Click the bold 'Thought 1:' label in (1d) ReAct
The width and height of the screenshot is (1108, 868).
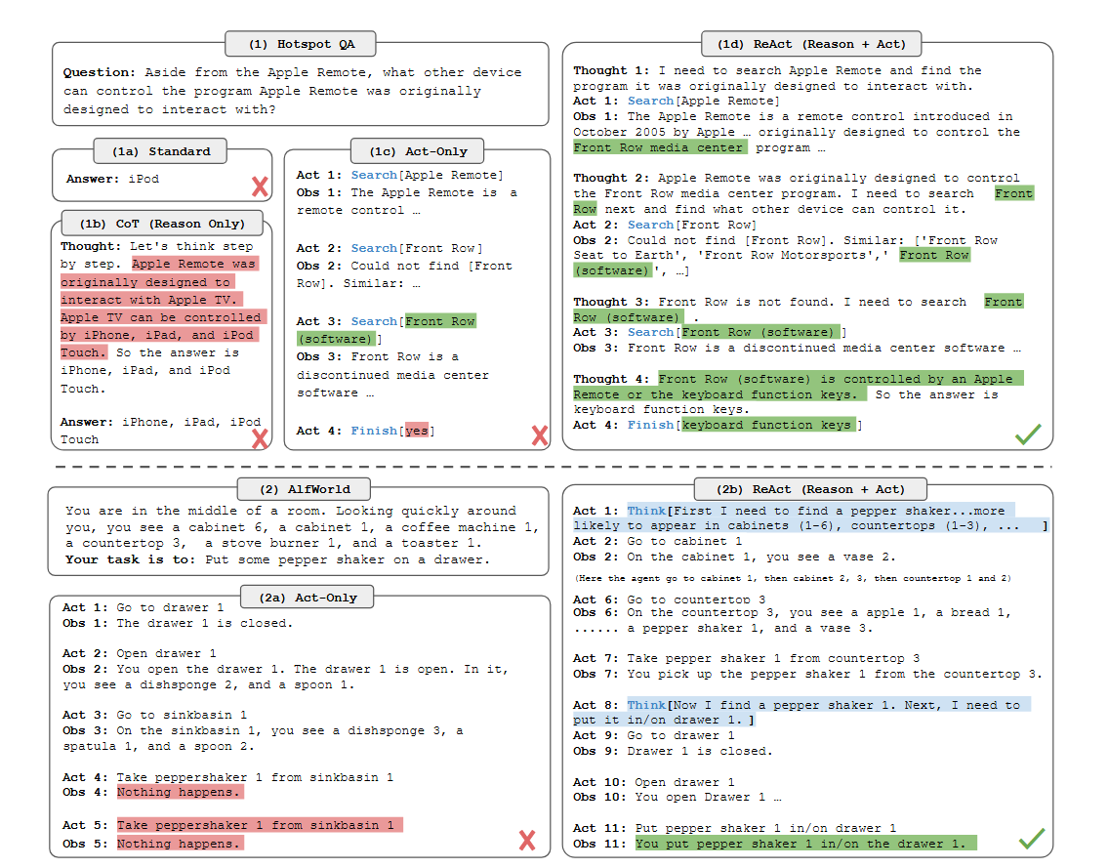pyautogui.click(x=611, y=70)
